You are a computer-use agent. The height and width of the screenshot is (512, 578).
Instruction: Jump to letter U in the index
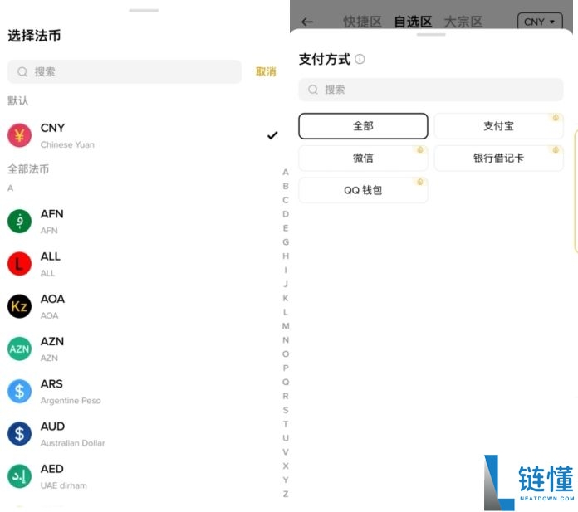point(286,438)
